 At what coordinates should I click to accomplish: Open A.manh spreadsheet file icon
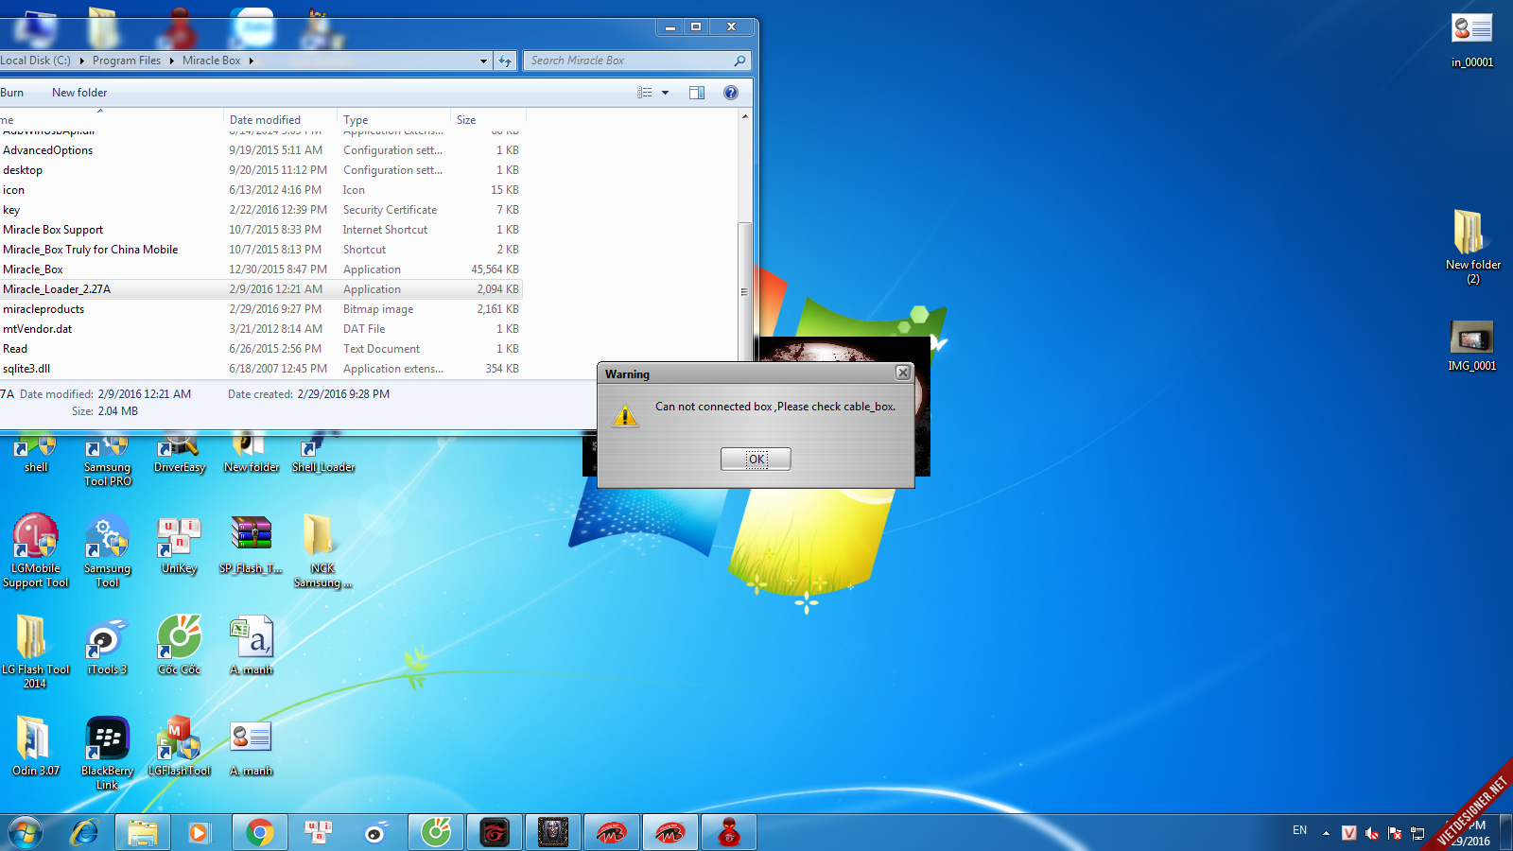[252, 645]
